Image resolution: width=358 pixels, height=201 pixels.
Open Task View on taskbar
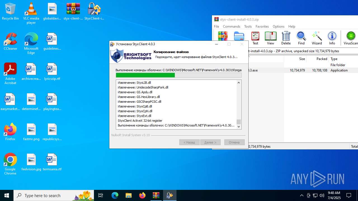pos(101,195)
